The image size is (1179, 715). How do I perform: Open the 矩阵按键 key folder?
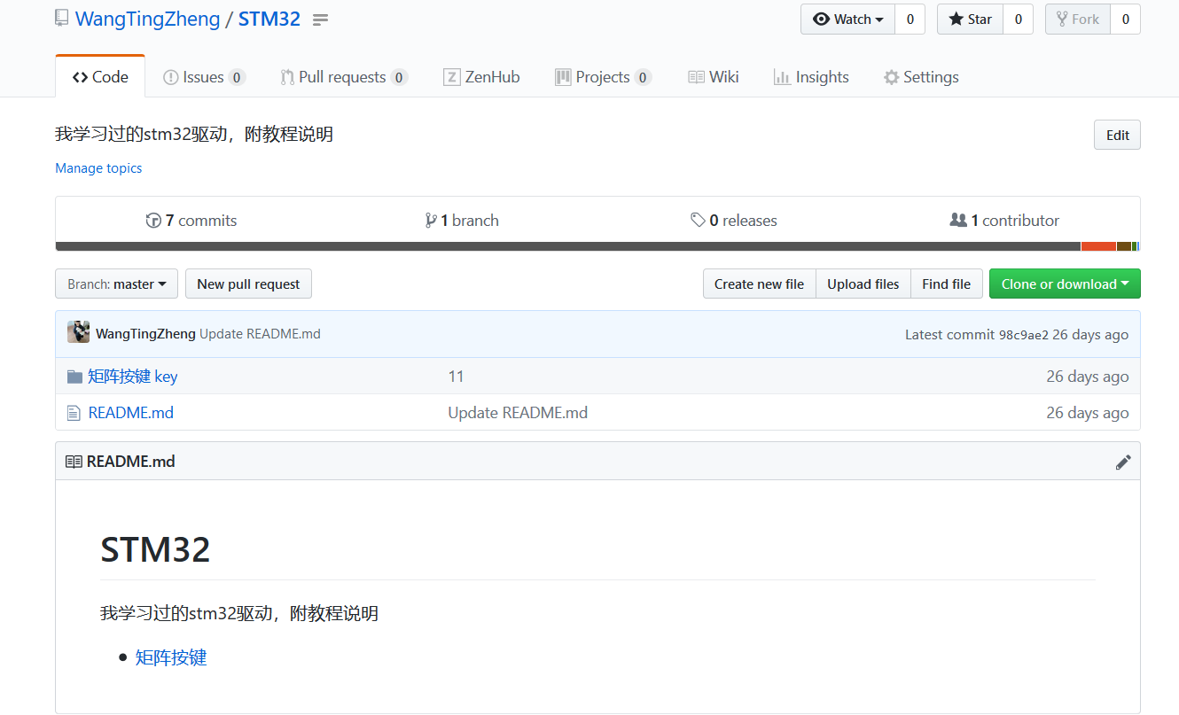[x=133, y=377]
